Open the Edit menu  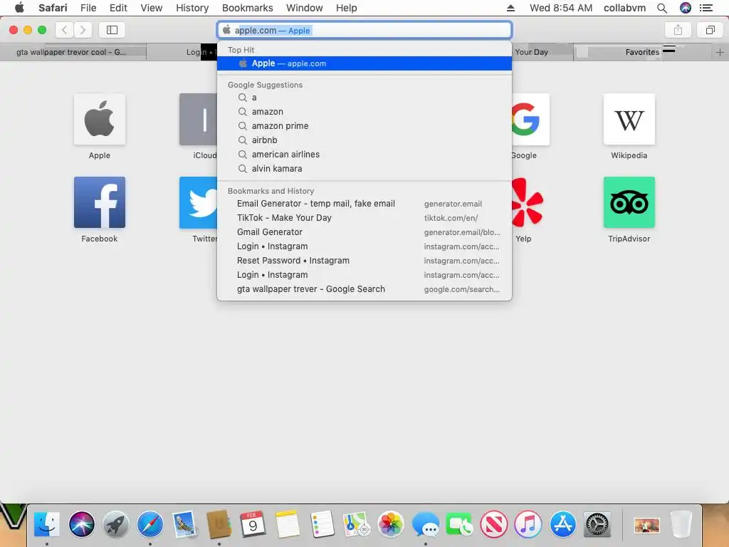(x=118, y=8)
